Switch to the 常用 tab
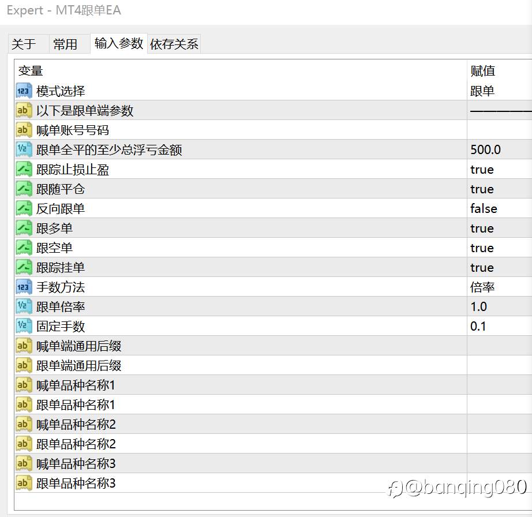This screenshot has width=532, height=517. click(69, 44)
